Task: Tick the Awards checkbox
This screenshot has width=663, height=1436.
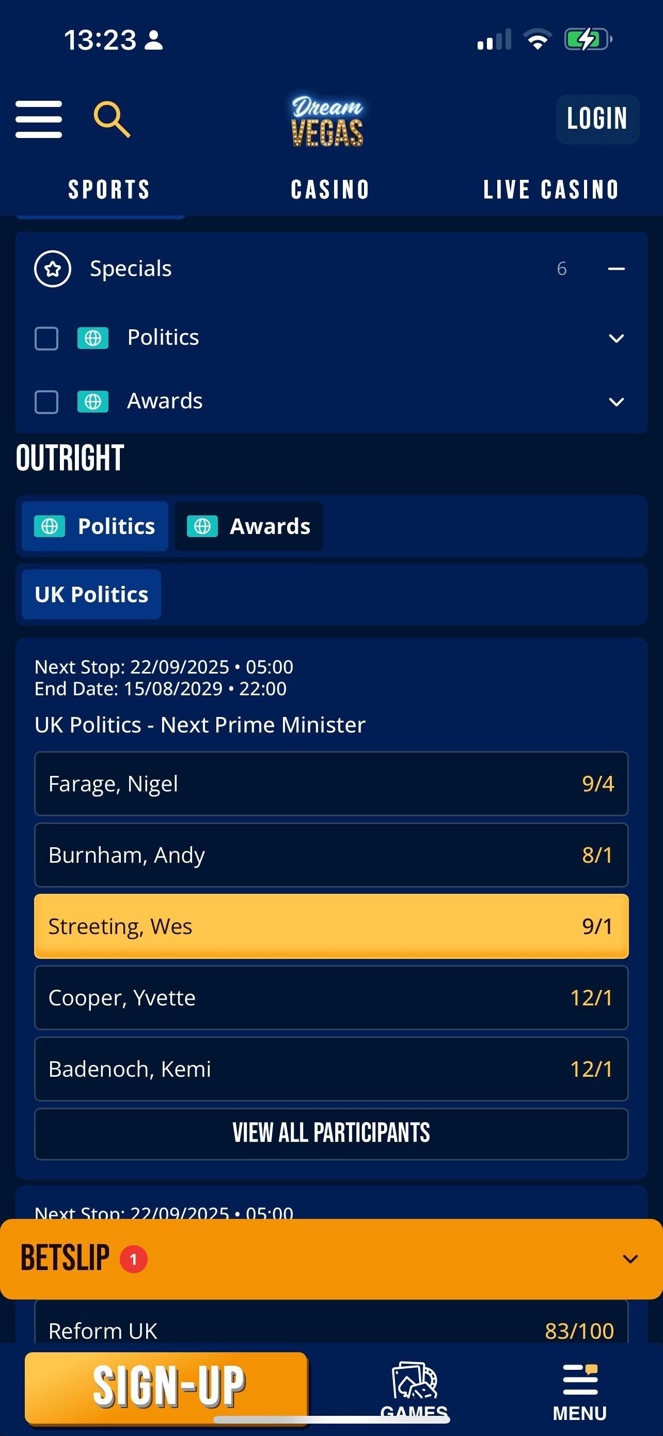Action: click(47, 402)
